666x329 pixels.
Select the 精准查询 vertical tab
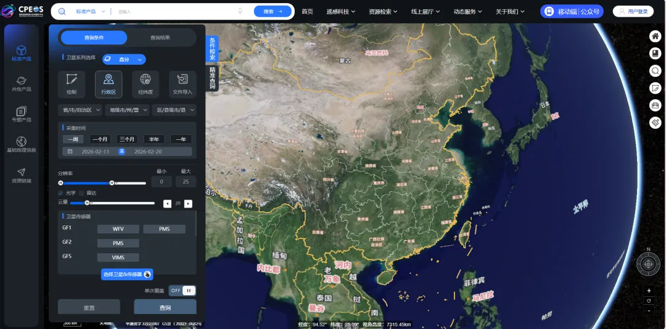pyautogui.click(x=212, y=78)
